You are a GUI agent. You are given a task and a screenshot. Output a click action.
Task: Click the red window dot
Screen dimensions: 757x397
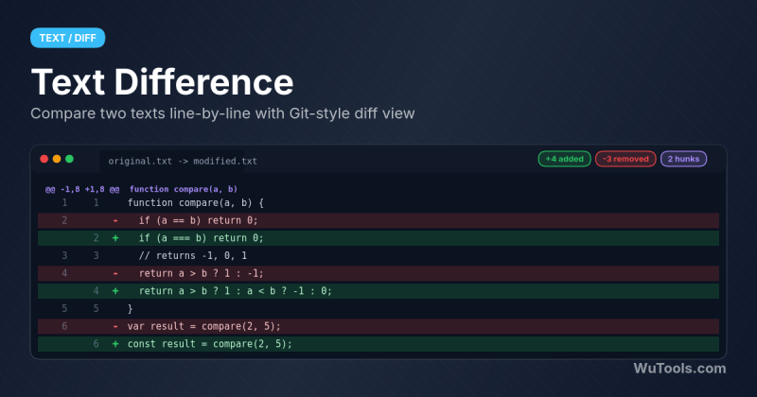(x=44, y=159)
